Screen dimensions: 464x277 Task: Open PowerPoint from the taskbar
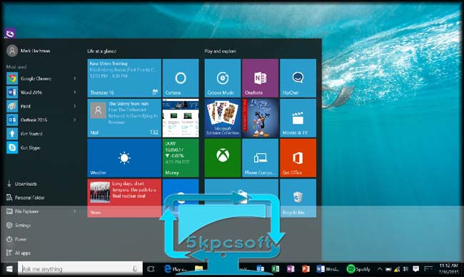click(x=306, y=268)
